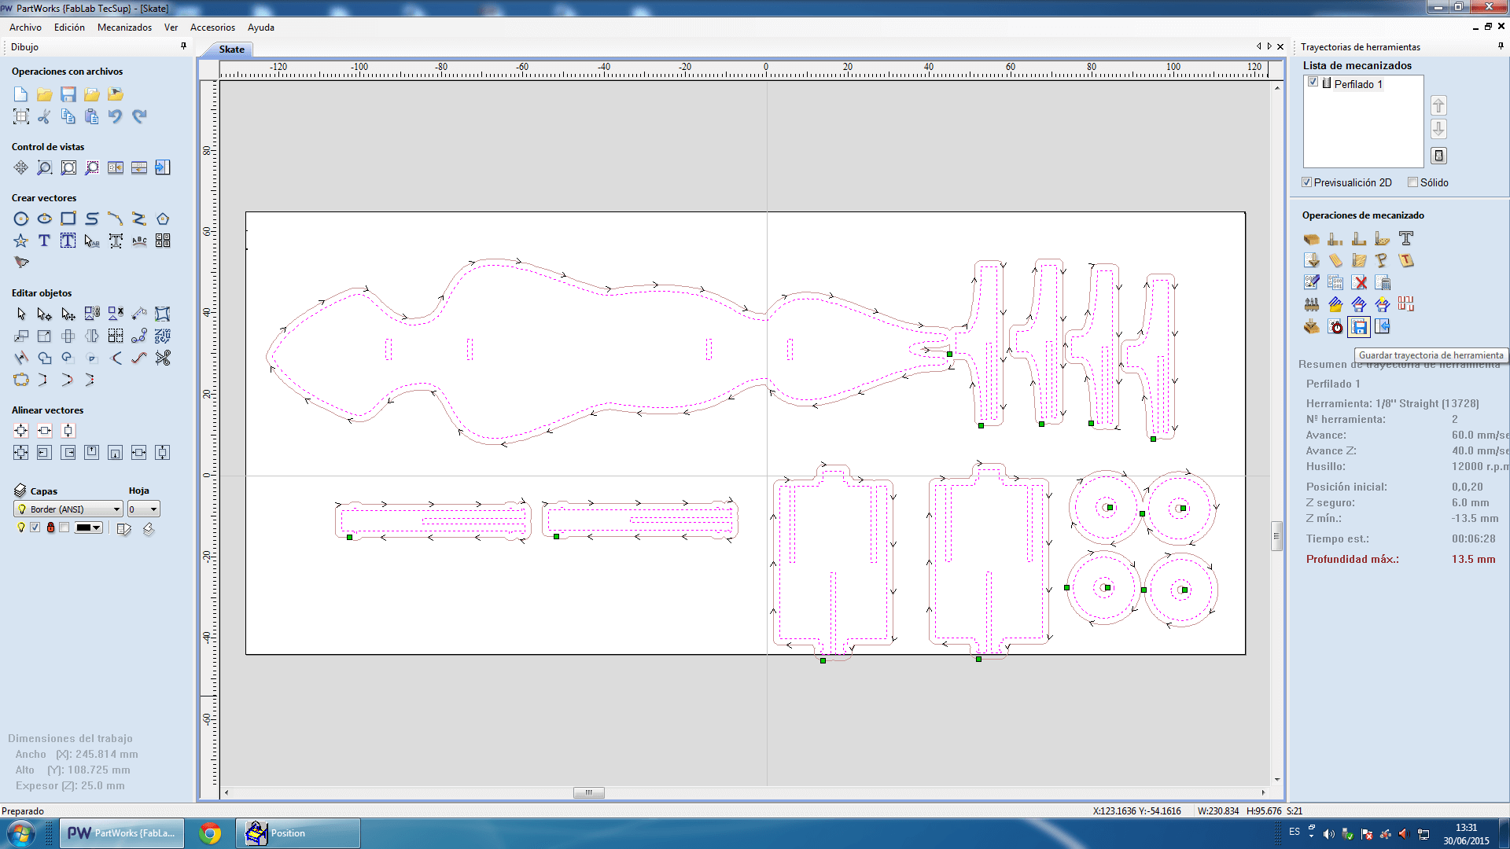Select Perfilado 1 in toolpath list
This screenshot has width=1510, height=849.
pos(1357,84)
